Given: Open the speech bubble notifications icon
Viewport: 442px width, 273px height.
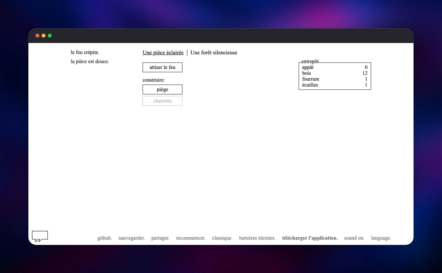Looking at the screenshot, I should point(40,237).
